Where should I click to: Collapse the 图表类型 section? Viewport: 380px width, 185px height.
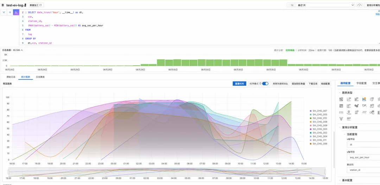click(339, 93)
